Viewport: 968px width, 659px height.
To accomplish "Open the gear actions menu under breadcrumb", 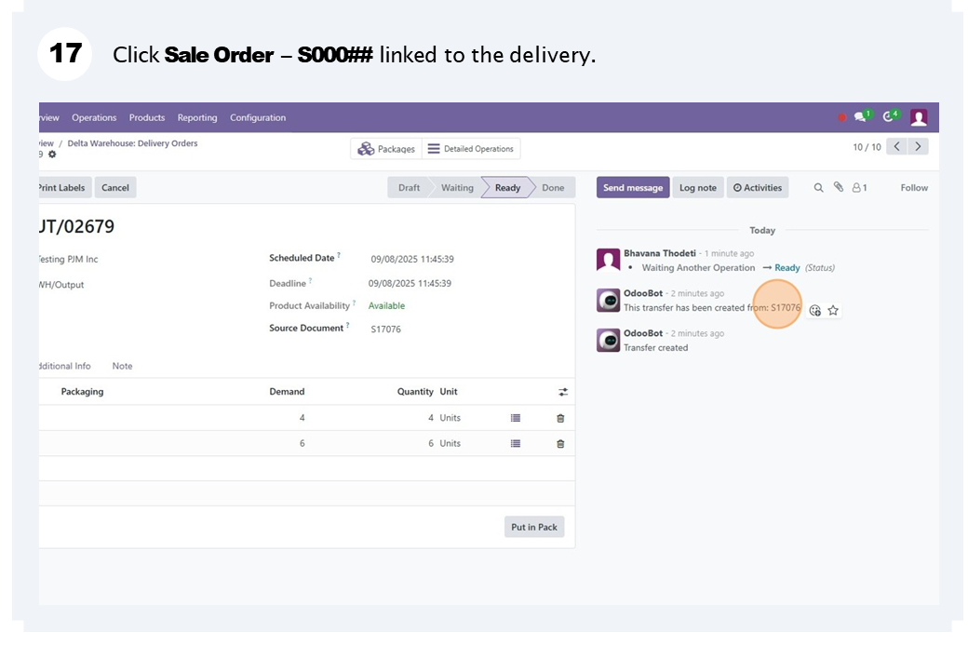I will point(52,155).
